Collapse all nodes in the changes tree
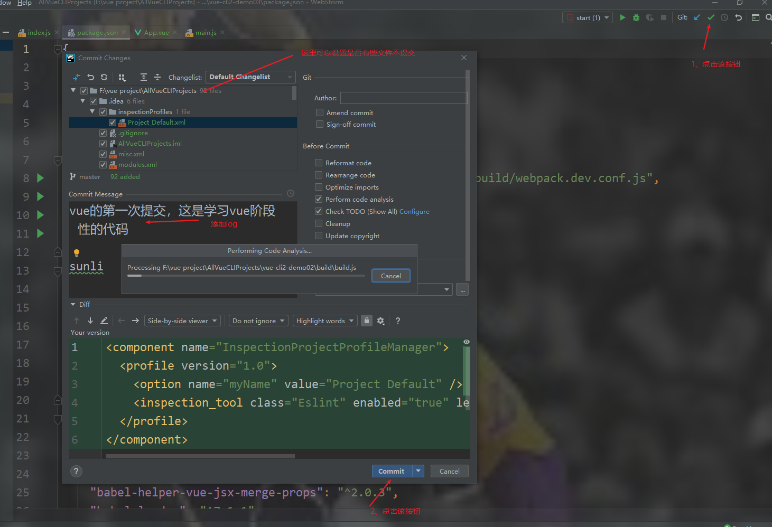 [157, 77]
